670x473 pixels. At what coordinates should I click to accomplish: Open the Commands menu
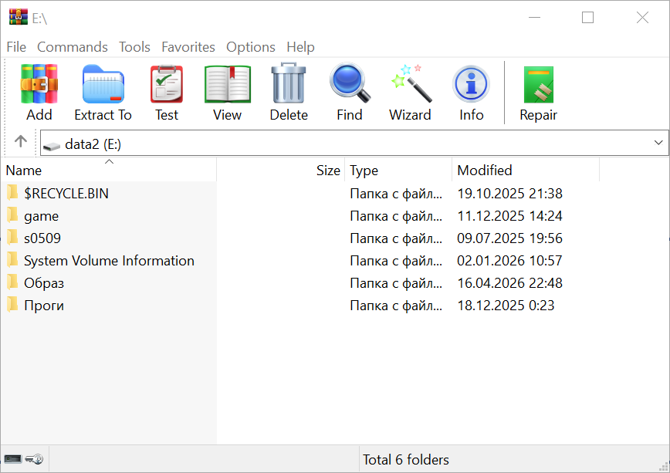click(x=73, y=47)
